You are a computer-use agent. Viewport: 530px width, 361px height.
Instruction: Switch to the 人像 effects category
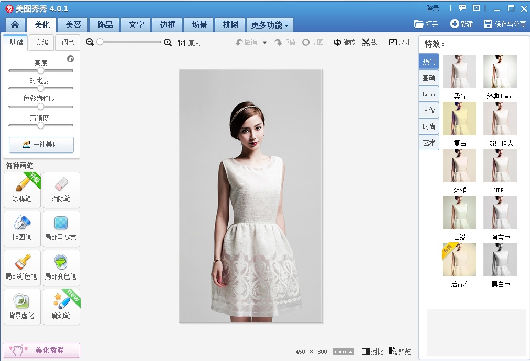(429, 110)
